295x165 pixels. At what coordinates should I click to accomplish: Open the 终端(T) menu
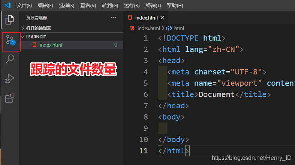coord(153,6)
